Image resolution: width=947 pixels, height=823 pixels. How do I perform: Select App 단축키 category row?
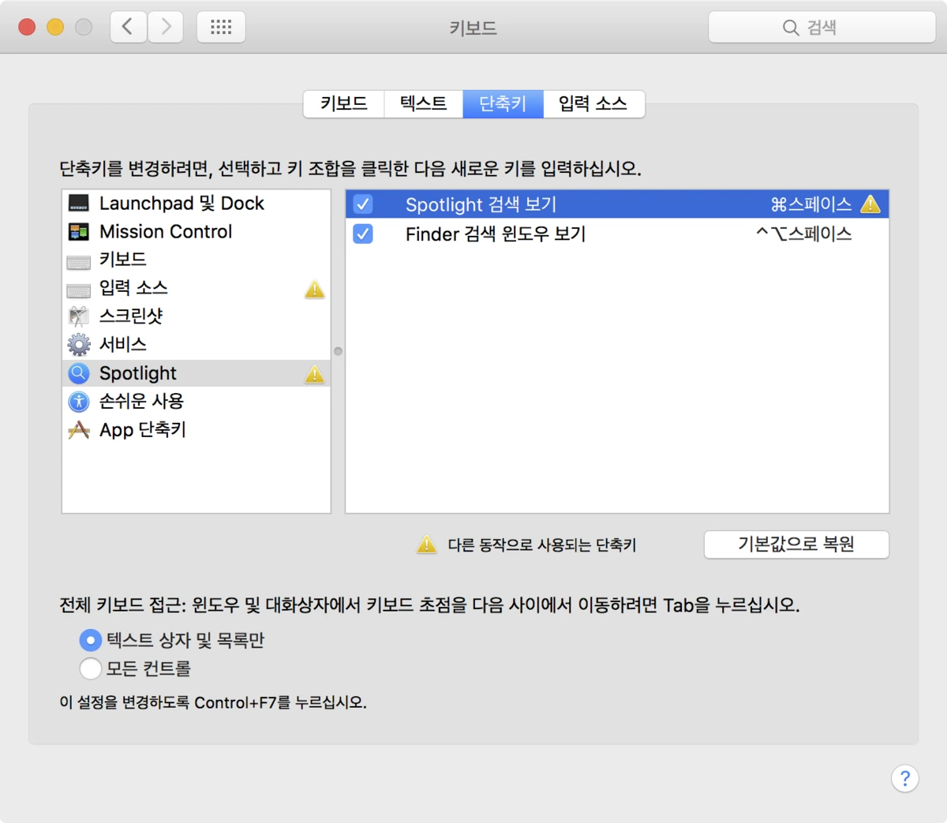pos(197,430)
